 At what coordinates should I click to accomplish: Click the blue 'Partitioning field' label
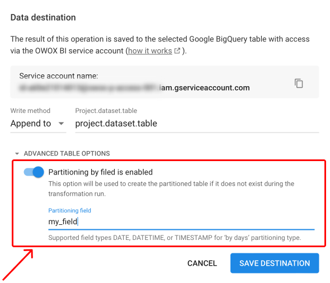pos(70,210)
